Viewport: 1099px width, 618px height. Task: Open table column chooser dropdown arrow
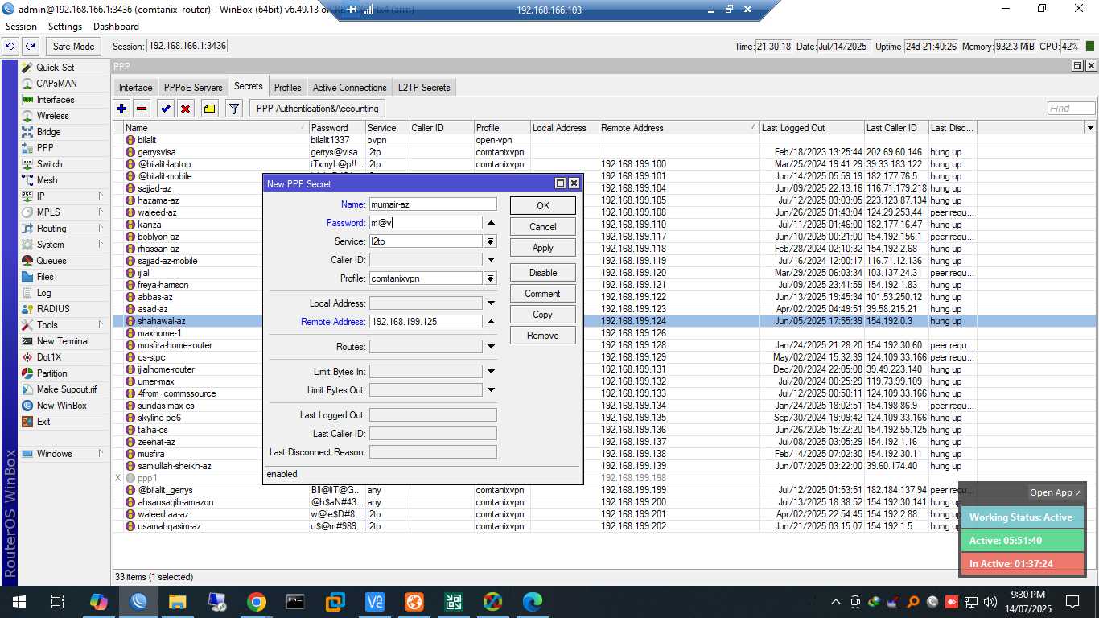point(1090,127)
